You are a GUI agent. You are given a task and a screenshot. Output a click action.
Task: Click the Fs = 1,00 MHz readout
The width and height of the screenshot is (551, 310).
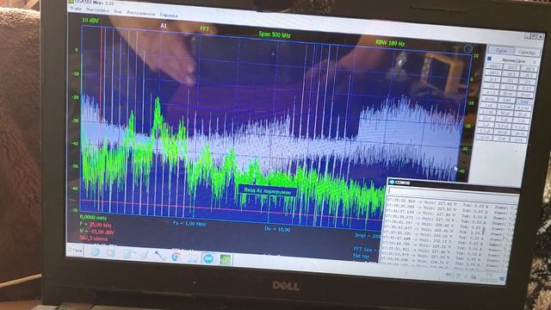point(189,224)
